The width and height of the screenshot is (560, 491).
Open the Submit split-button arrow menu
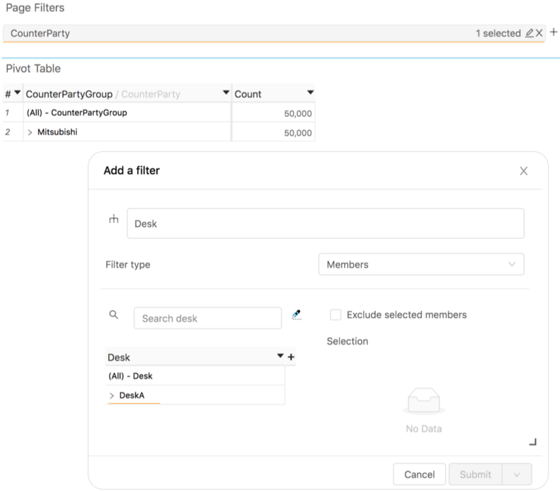point(517,475)
